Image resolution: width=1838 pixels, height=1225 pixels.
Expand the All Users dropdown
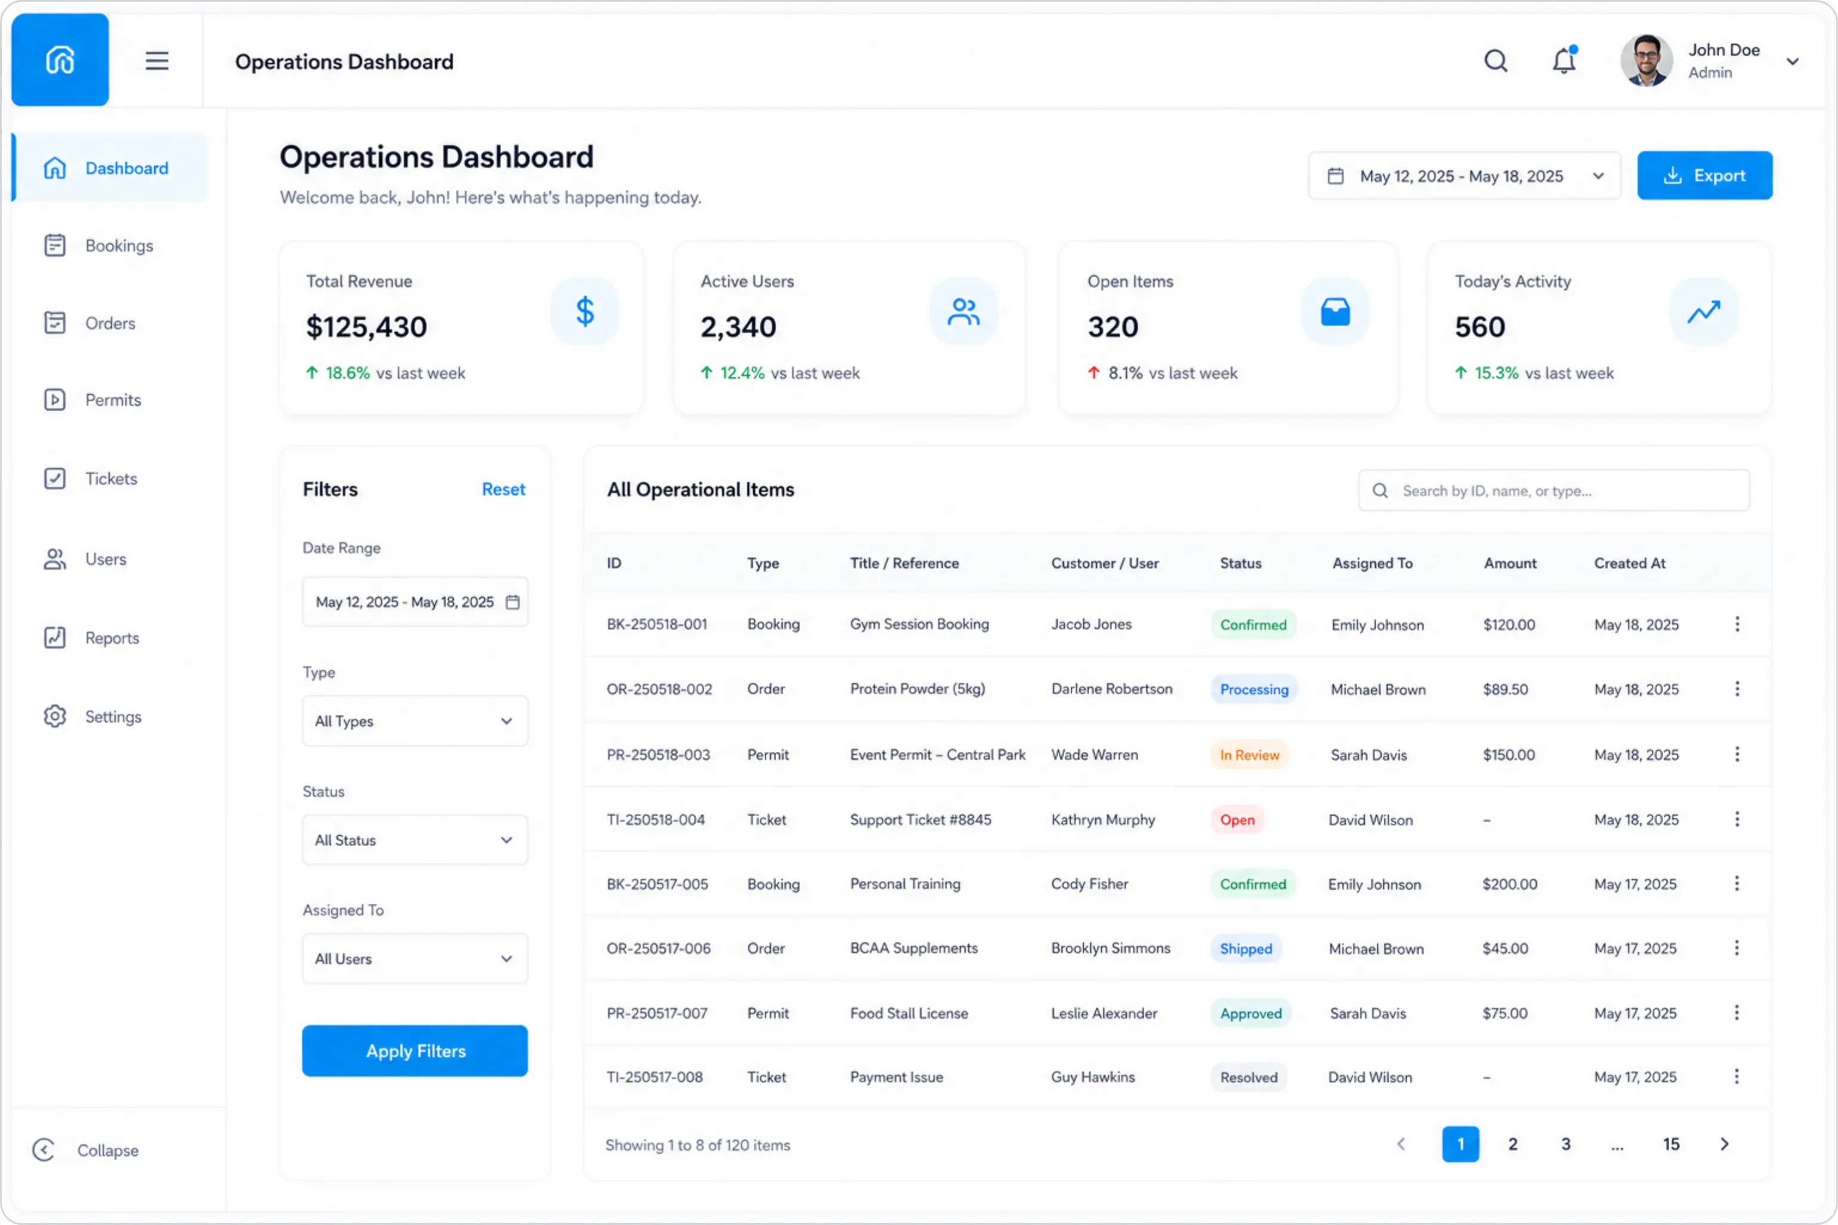(415, 959)
